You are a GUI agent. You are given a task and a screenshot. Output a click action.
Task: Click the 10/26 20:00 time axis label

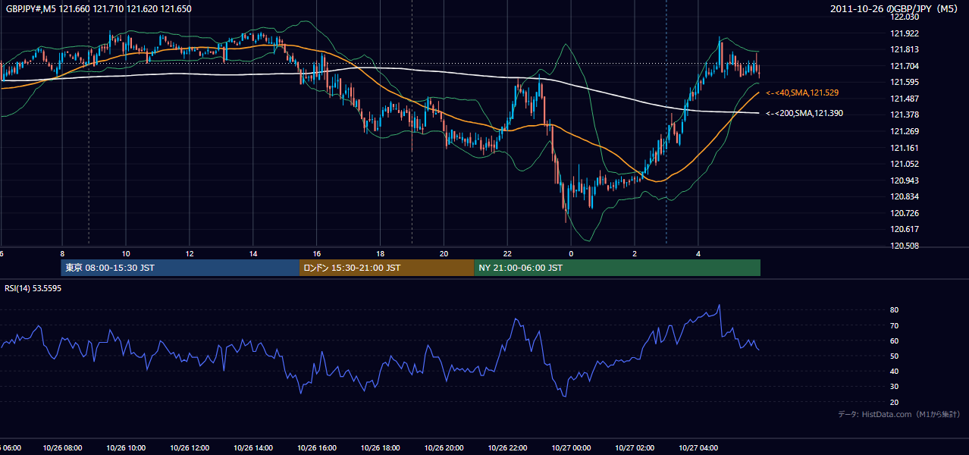click(444, 448)
